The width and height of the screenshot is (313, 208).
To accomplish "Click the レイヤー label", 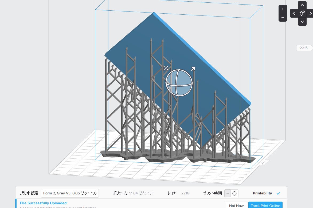I will pos(174,193).
